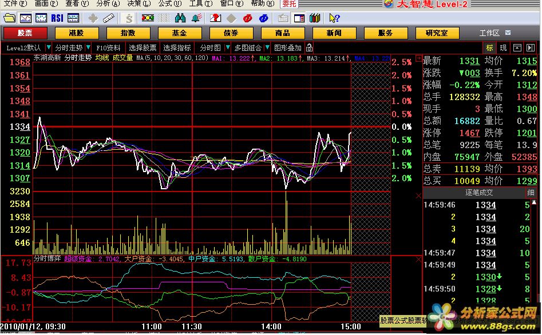Select the ruler measurement tool

[109, 18]
